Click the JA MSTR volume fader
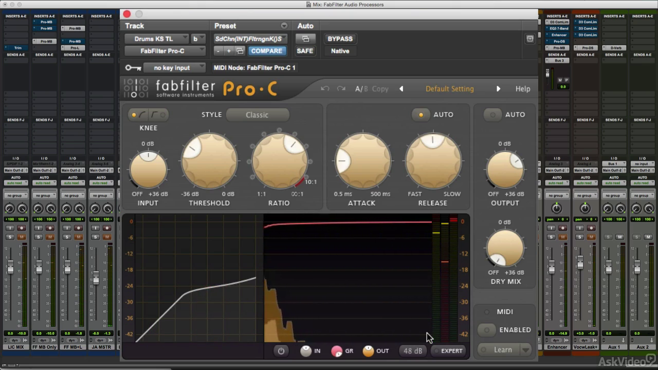This screenshot has height=370, width=658. tap(96, 278)
